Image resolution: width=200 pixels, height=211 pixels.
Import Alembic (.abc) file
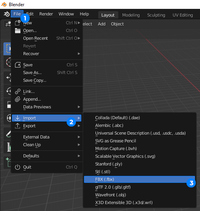[x=139, y=125]
